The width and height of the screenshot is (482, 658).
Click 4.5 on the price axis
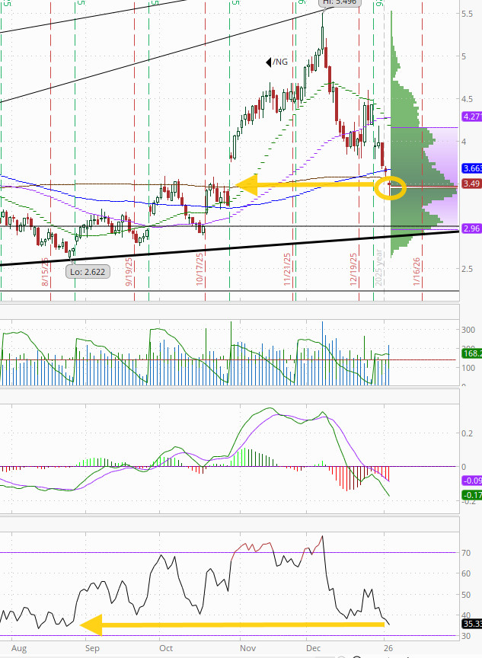467,99
